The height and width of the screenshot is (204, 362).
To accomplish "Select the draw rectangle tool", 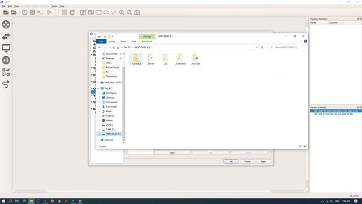I will point(98,12).
